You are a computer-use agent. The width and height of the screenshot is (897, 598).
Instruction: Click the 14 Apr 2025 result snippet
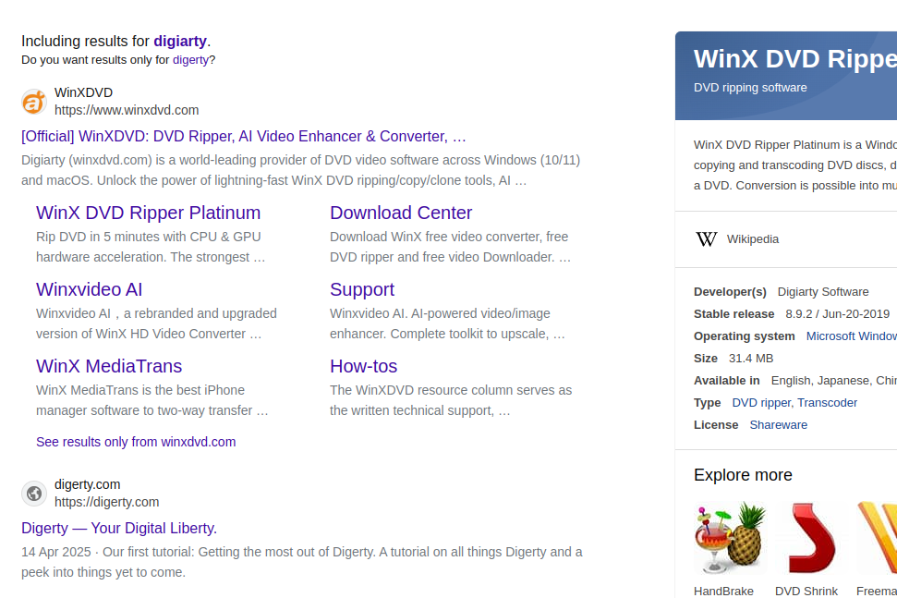point(301,562)
